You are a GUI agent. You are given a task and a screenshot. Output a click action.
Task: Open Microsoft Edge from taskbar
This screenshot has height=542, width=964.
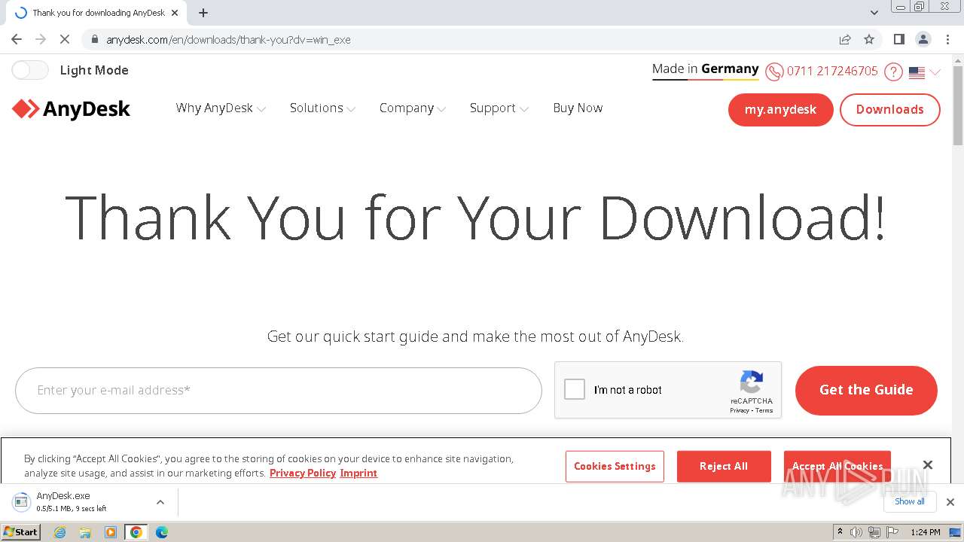(161, 532)
